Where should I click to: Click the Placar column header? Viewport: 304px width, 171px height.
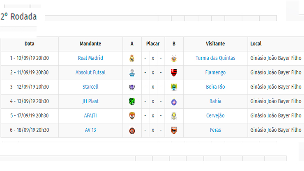153,44
